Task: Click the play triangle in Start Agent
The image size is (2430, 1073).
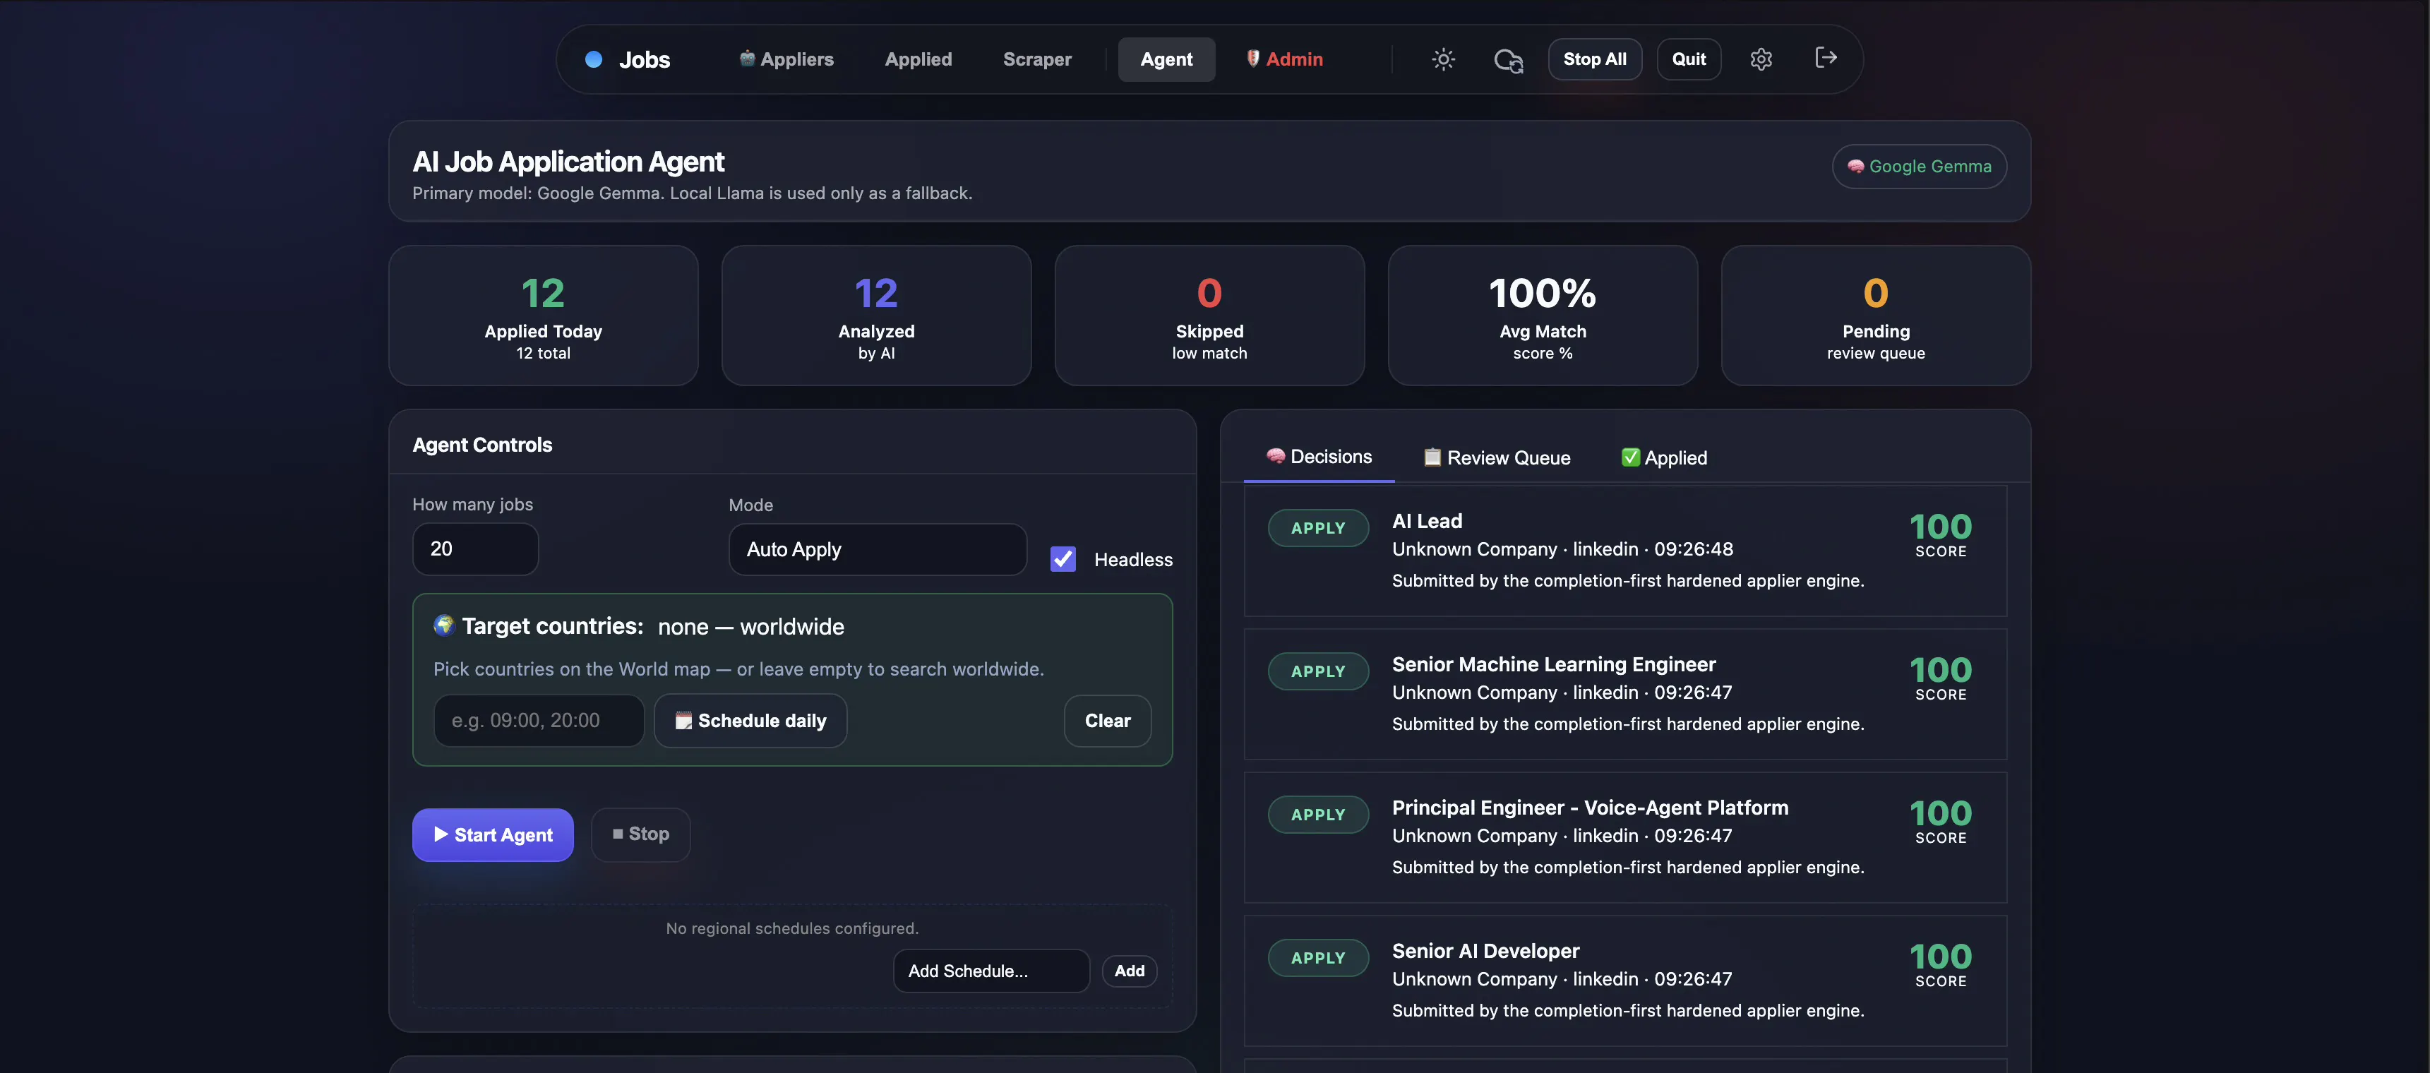Action: (x=441, y=834)
